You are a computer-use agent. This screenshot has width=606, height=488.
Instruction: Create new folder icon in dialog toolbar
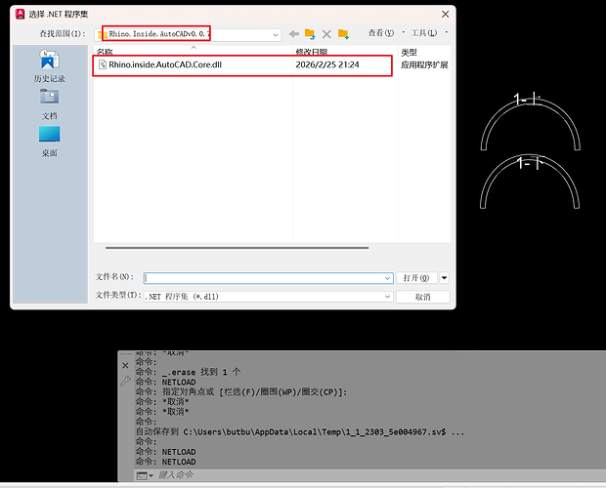344,34
